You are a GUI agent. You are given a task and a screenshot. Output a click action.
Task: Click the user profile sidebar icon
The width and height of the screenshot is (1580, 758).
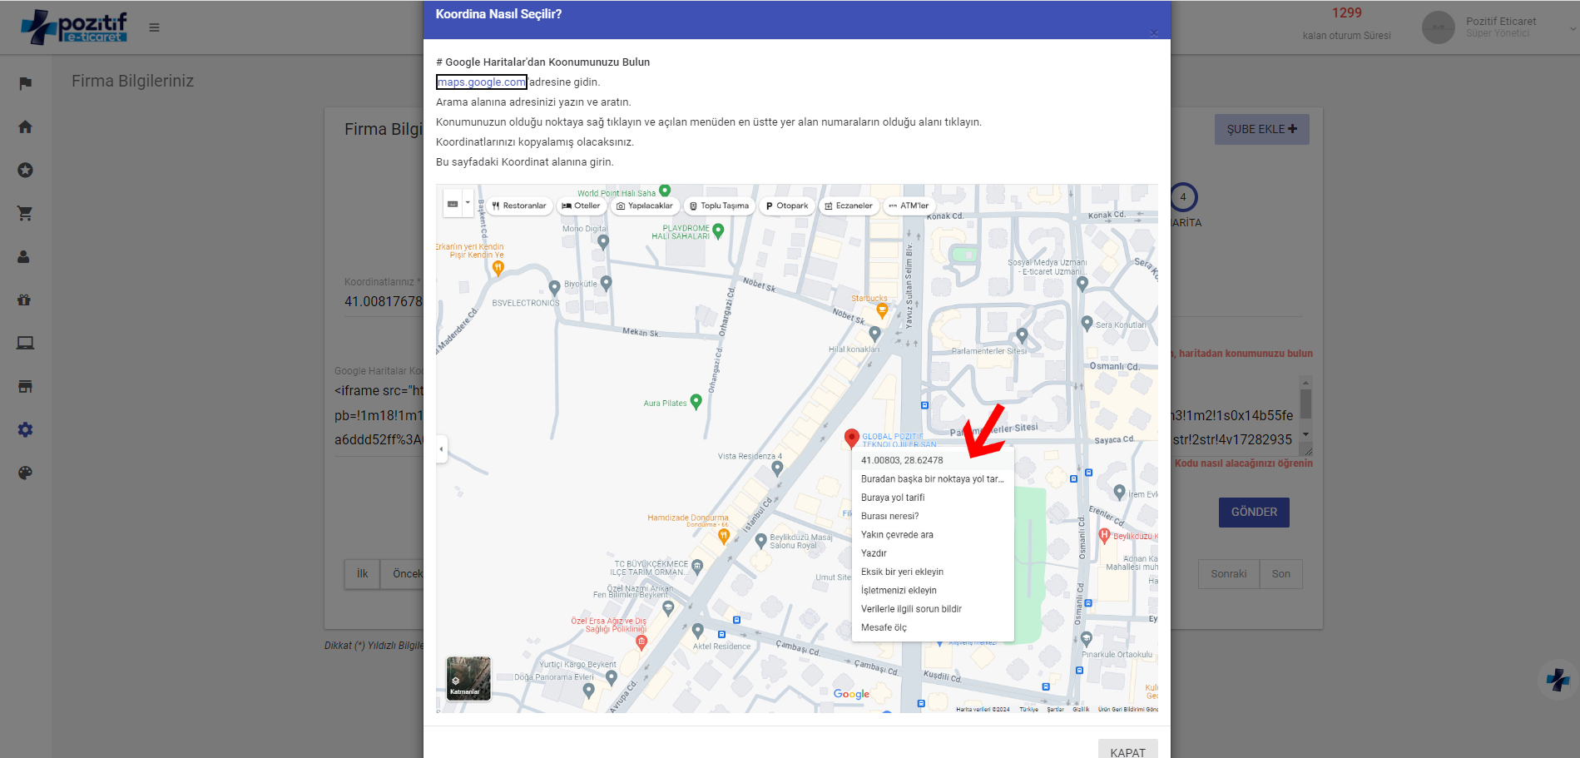coord(25,256)
